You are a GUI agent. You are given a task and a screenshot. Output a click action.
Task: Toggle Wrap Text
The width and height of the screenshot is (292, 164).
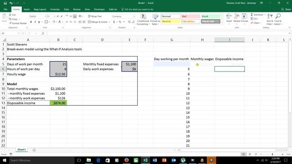(x=95, y=16)
